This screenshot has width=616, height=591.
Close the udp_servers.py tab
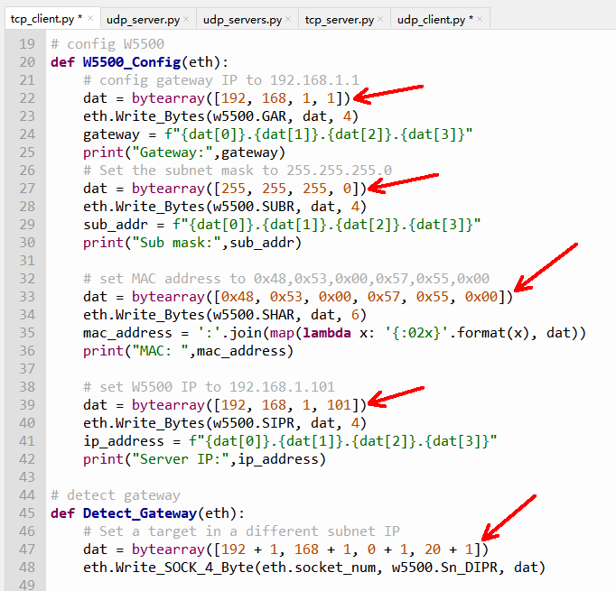[288, 19]
